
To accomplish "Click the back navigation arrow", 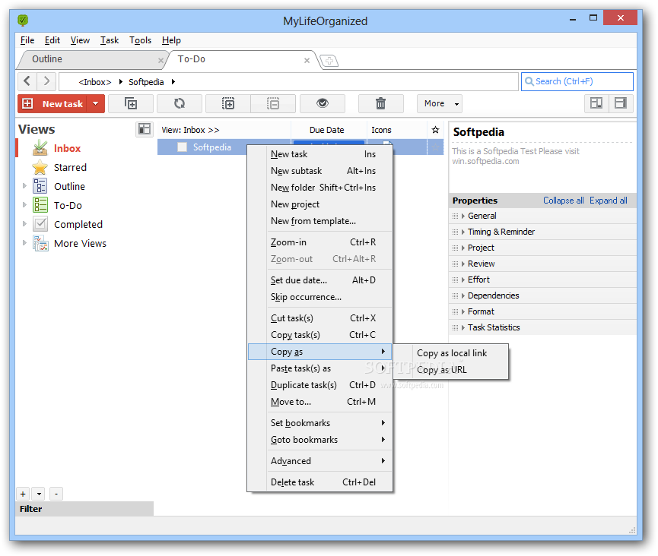I will point(27,81).
